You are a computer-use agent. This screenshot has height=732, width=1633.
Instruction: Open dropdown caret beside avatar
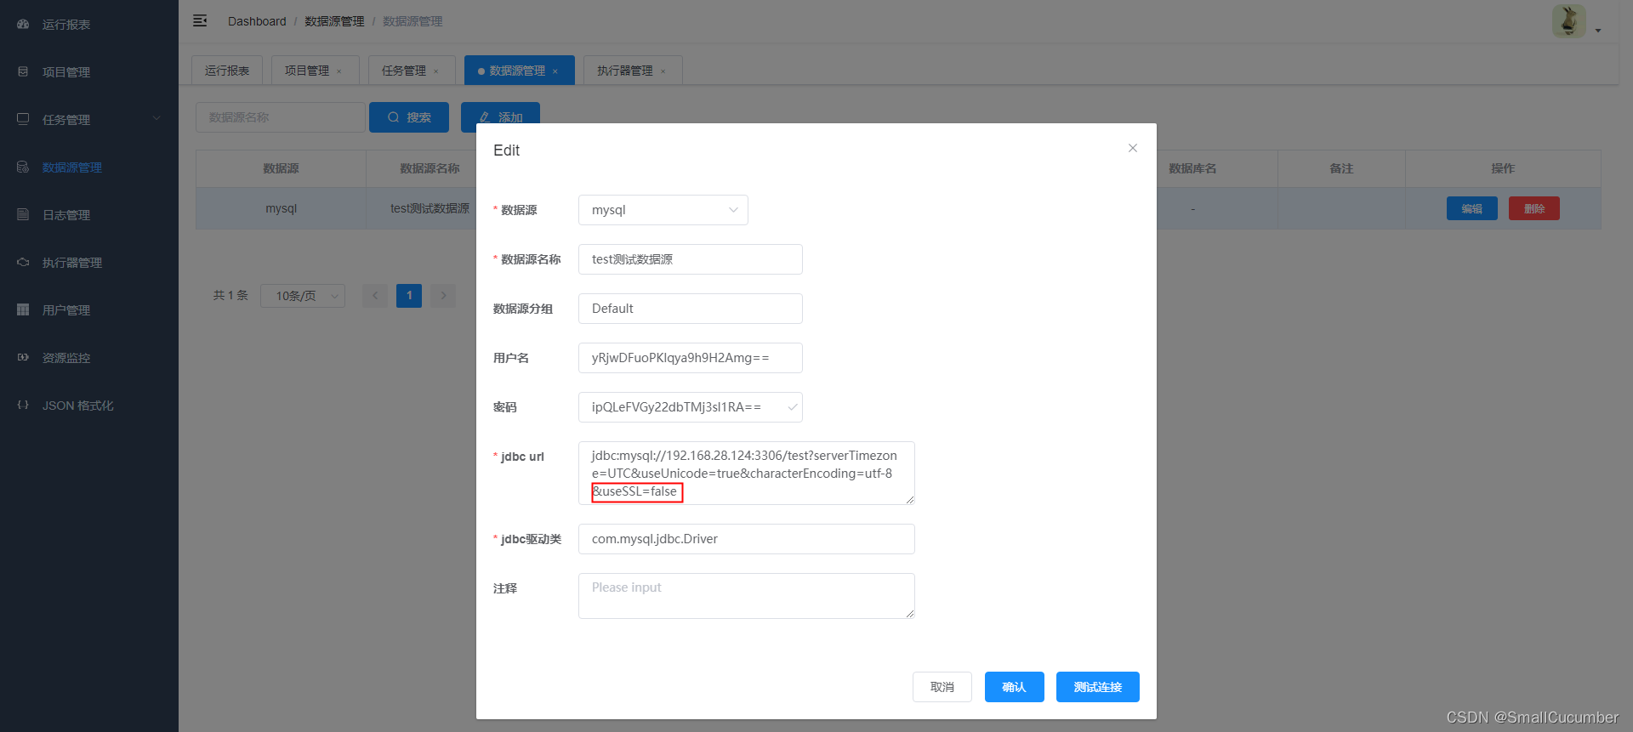[x=1598, y=31]
